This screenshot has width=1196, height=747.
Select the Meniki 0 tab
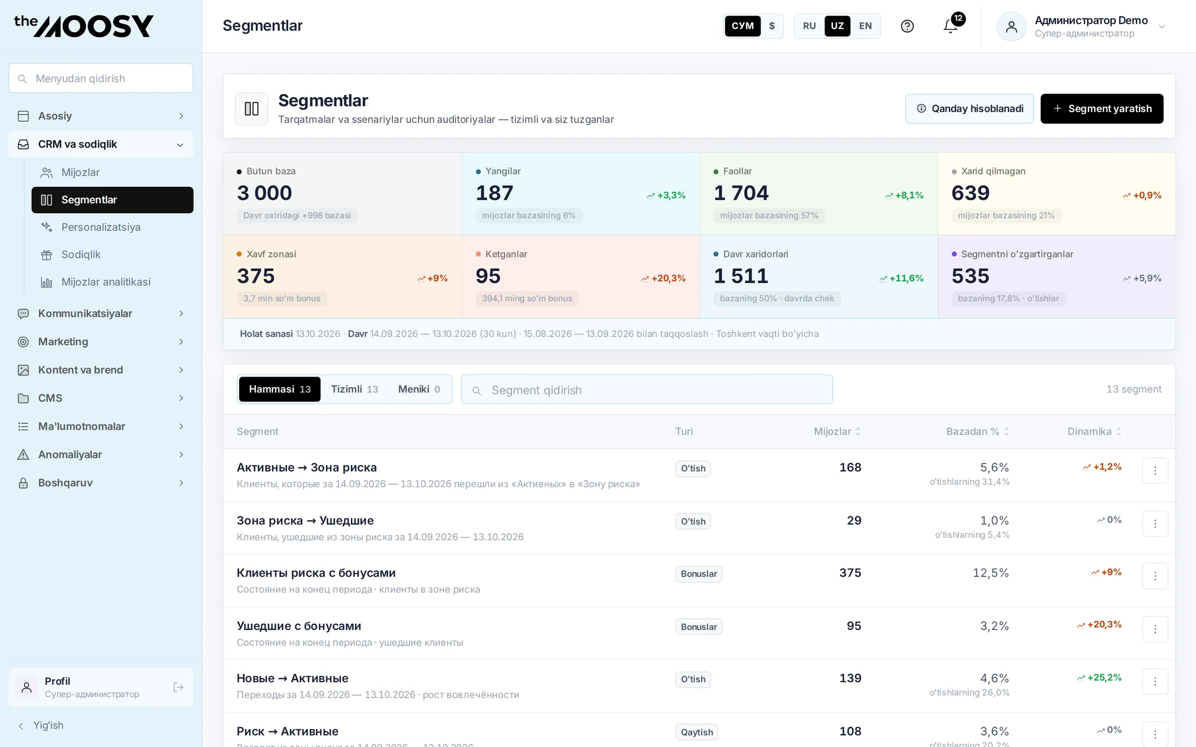click(x=419, y=389)
